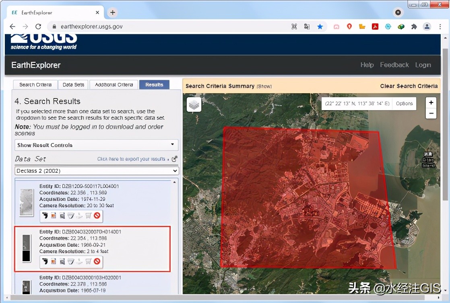The height and width of the screenshot is (303, 450).
Task: Click the browser address bar
Action: pos(161,26)
